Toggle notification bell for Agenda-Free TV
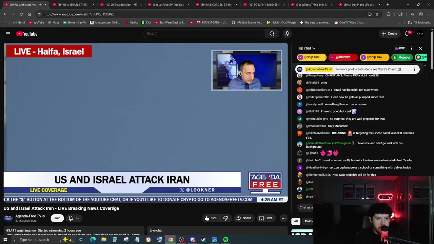Screen dimensions: 434x244 click(74, 218)
